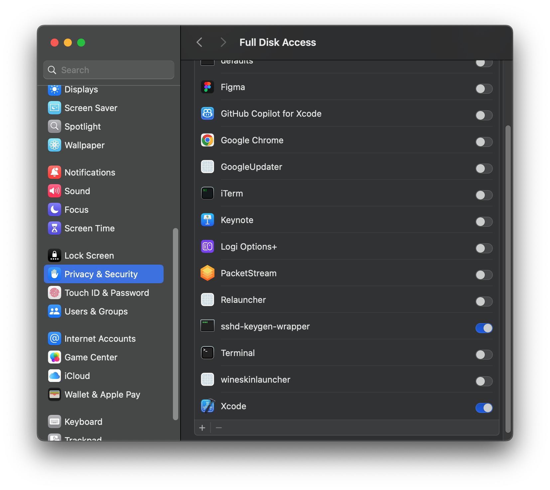Enable Terminal Full Disk Access
Image resolution: width=550 pixels, height=490 pixels.
484,355
